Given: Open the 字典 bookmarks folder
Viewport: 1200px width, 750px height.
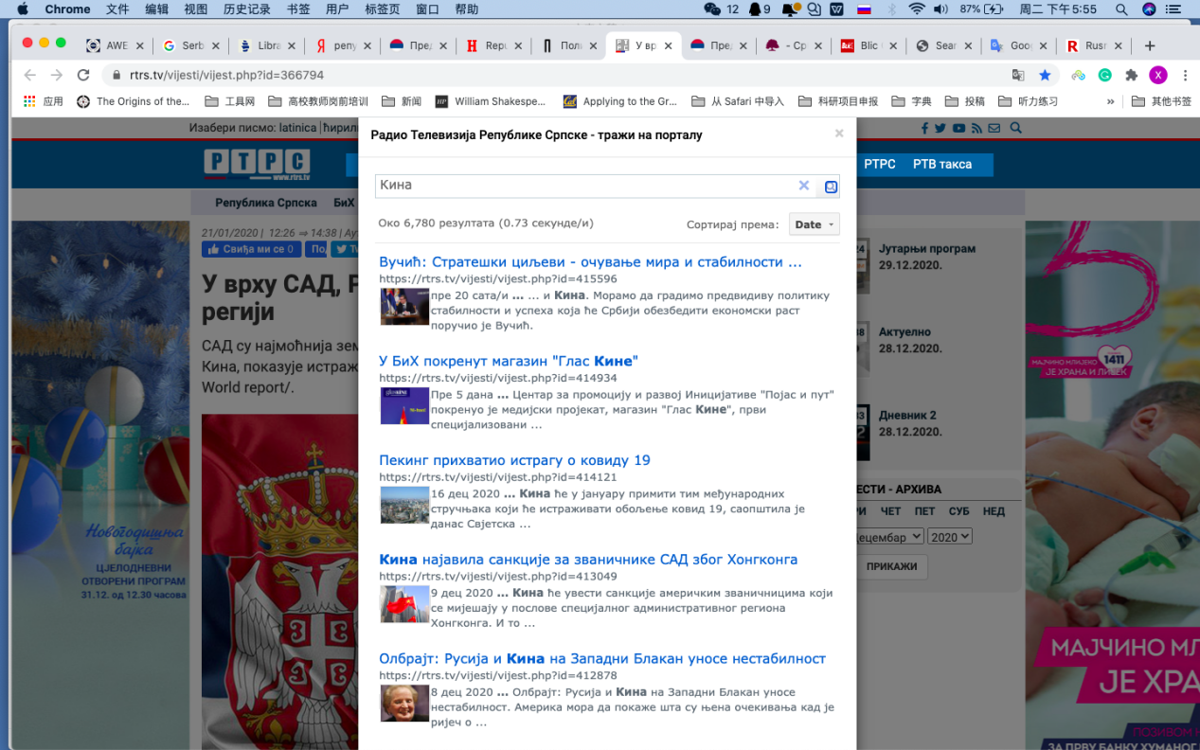Looking at the screenshot, I should [x=912, y=101].
